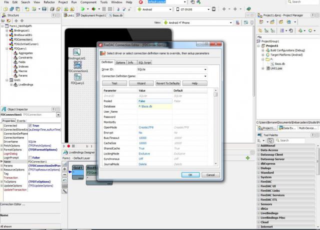Screen dimensions: 320x230
Task: Click OK in Connection Editor
Action: pyautogui.click(x=190, y=175)
